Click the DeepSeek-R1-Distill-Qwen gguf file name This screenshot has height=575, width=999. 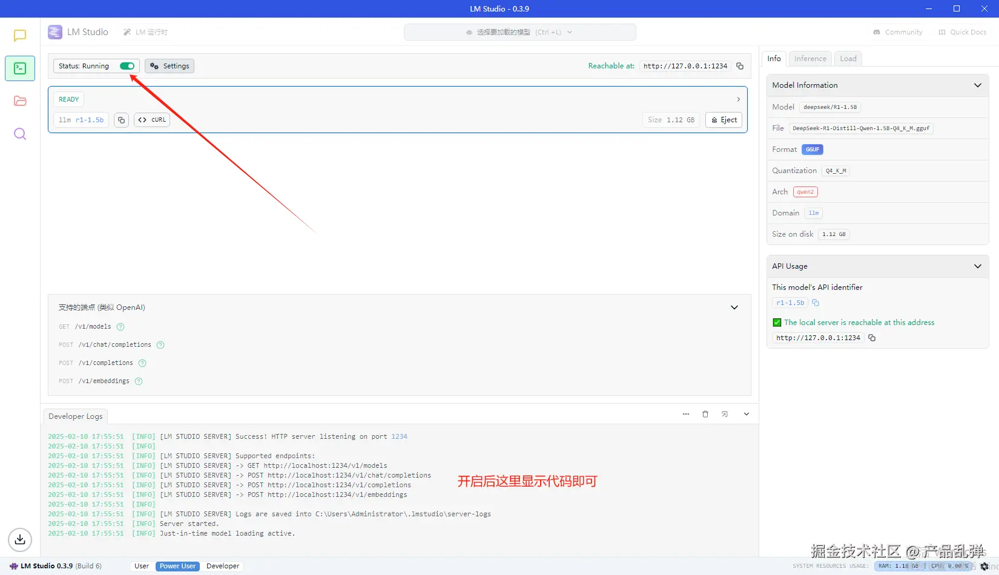pos(861,128)
